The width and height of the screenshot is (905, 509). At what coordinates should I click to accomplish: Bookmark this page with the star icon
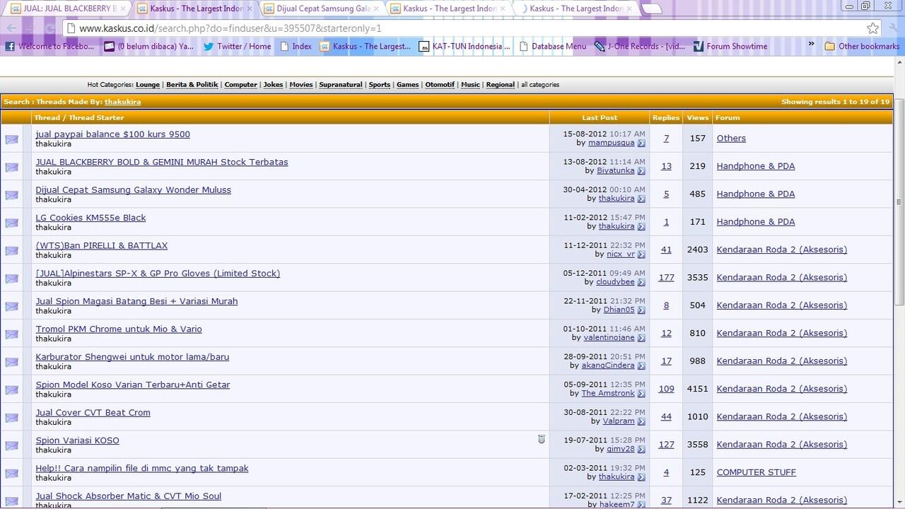872,28
